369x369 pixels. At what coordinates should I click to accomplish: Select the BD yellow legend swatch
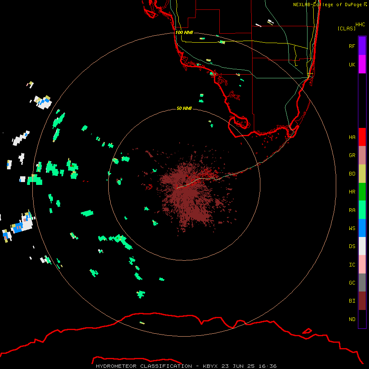coord(362,173)
